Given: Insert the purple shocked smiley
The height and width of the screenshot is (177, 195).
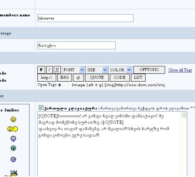Looking at the screenshot, I should [x=13, y=139].
